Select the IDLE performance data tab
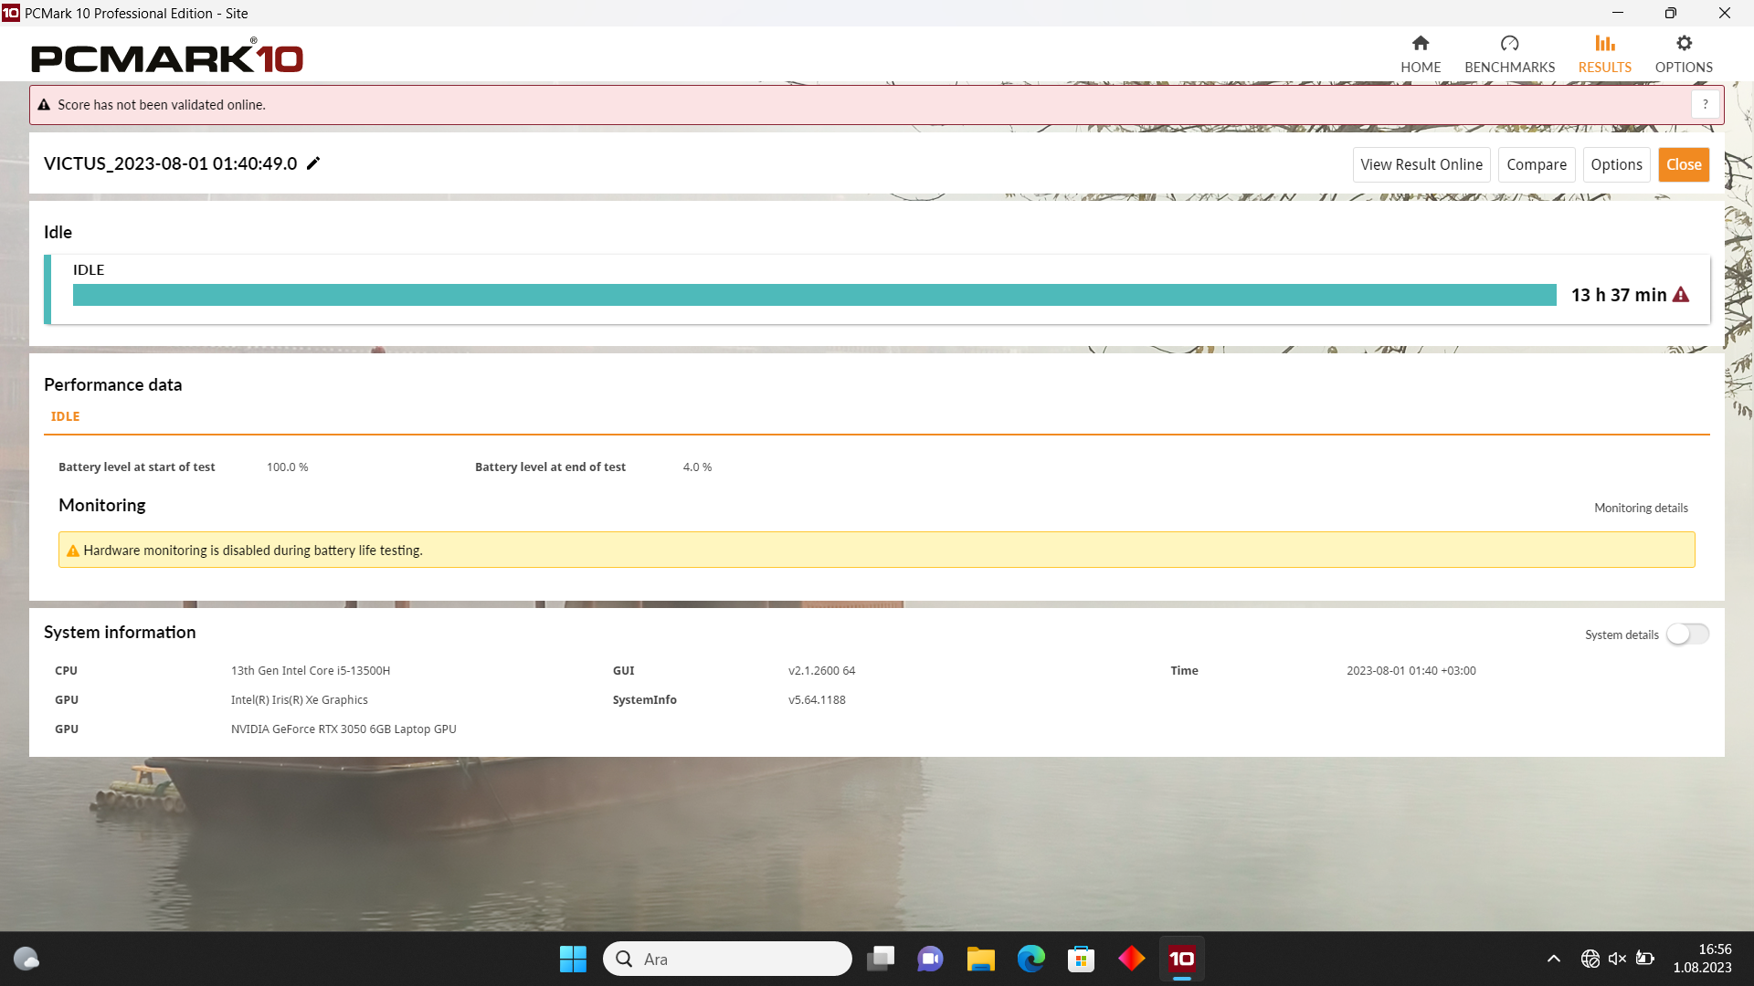This screenshot has width=1754, height=986. tap(65, 416)
